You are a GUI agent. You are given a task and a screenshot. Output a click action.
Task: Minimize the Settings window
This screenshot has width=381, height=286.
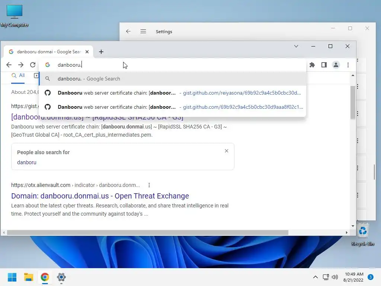point(333,28)
